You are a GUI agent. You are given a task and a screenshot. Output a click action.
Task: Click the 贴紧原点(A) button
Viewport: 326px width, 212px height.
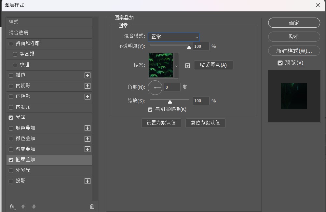point(213,65)
